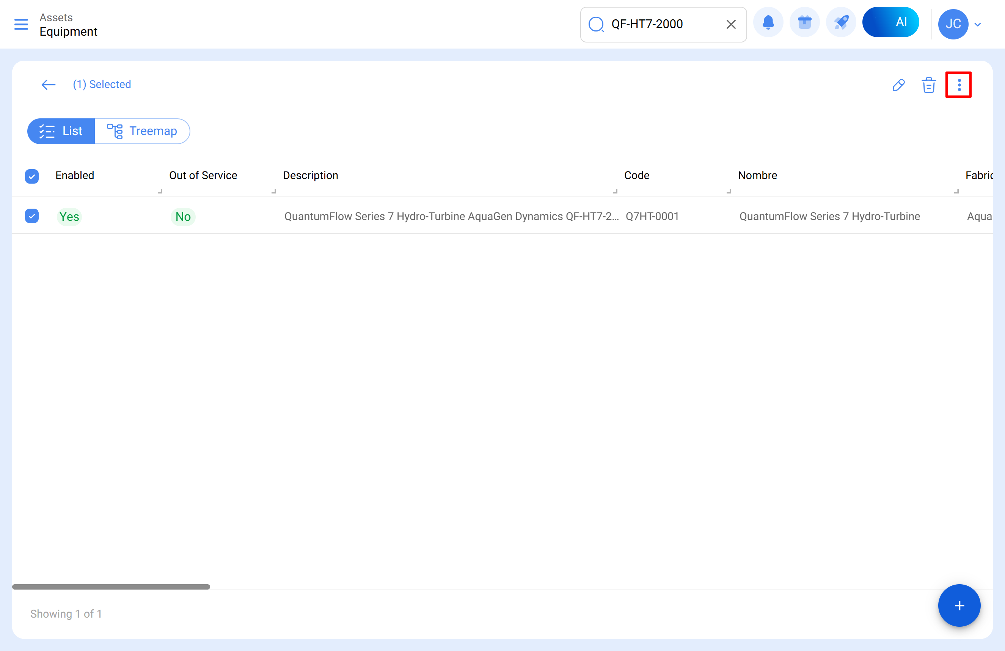This screenshot has height=651, width=1005.
Task: Switch to the Treemap view tab
Action: [143, 131]
